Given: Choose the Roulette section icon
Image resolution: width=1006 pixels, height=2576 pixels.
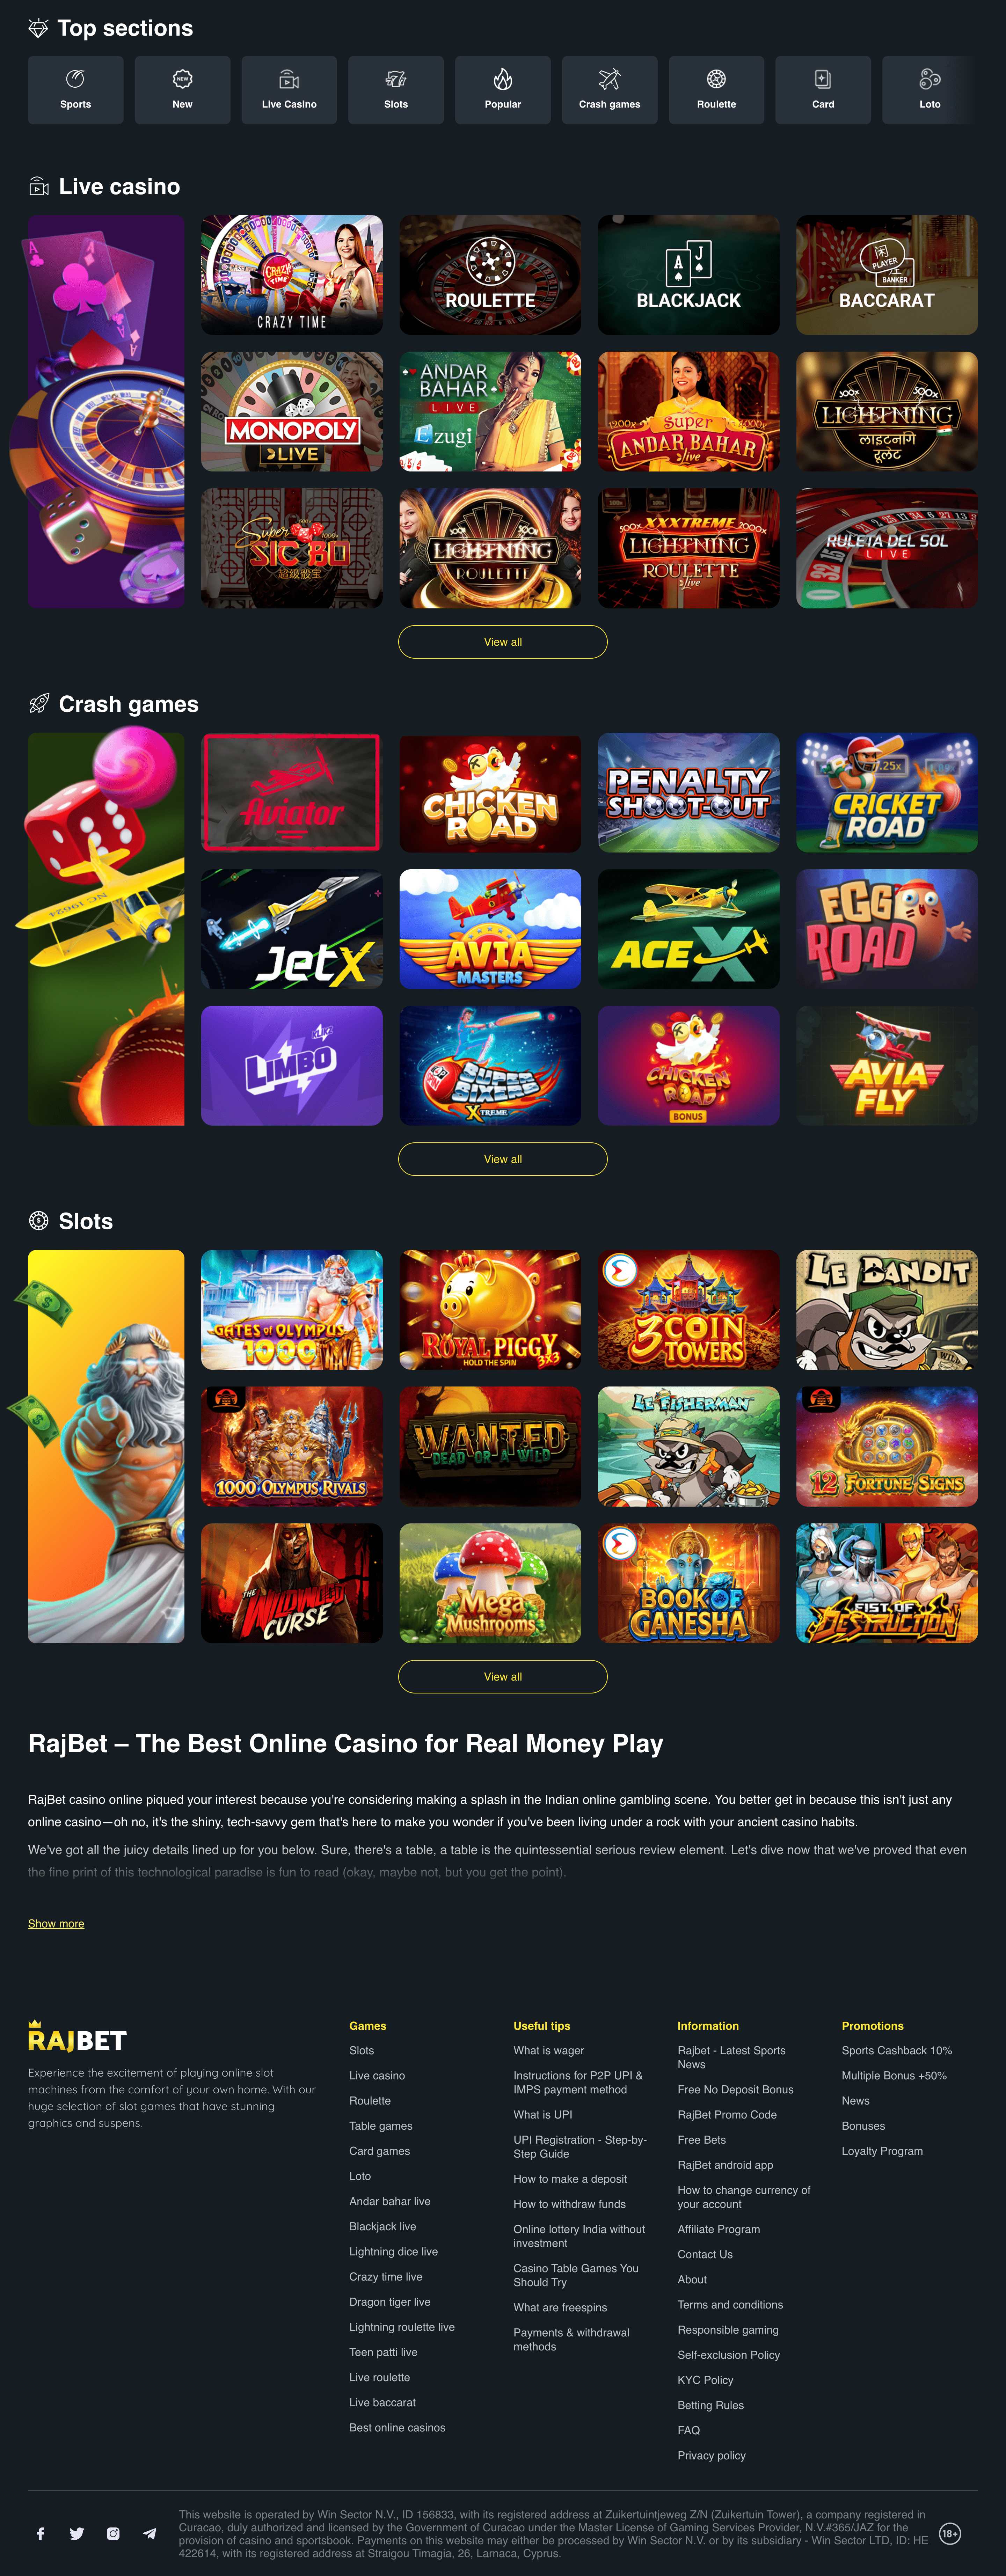Looking at the screenshot, I should click(x=716, y=79).
